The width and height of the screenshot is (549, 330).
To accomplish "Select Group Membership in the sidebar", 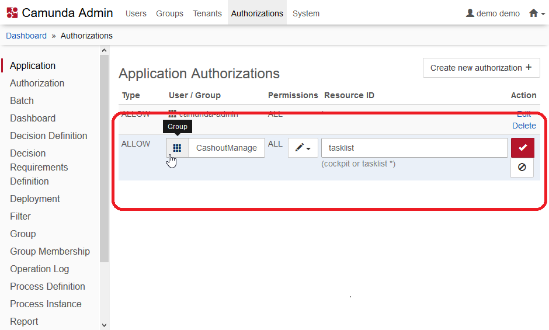I will pyautogui.click(x=50, y=251).
